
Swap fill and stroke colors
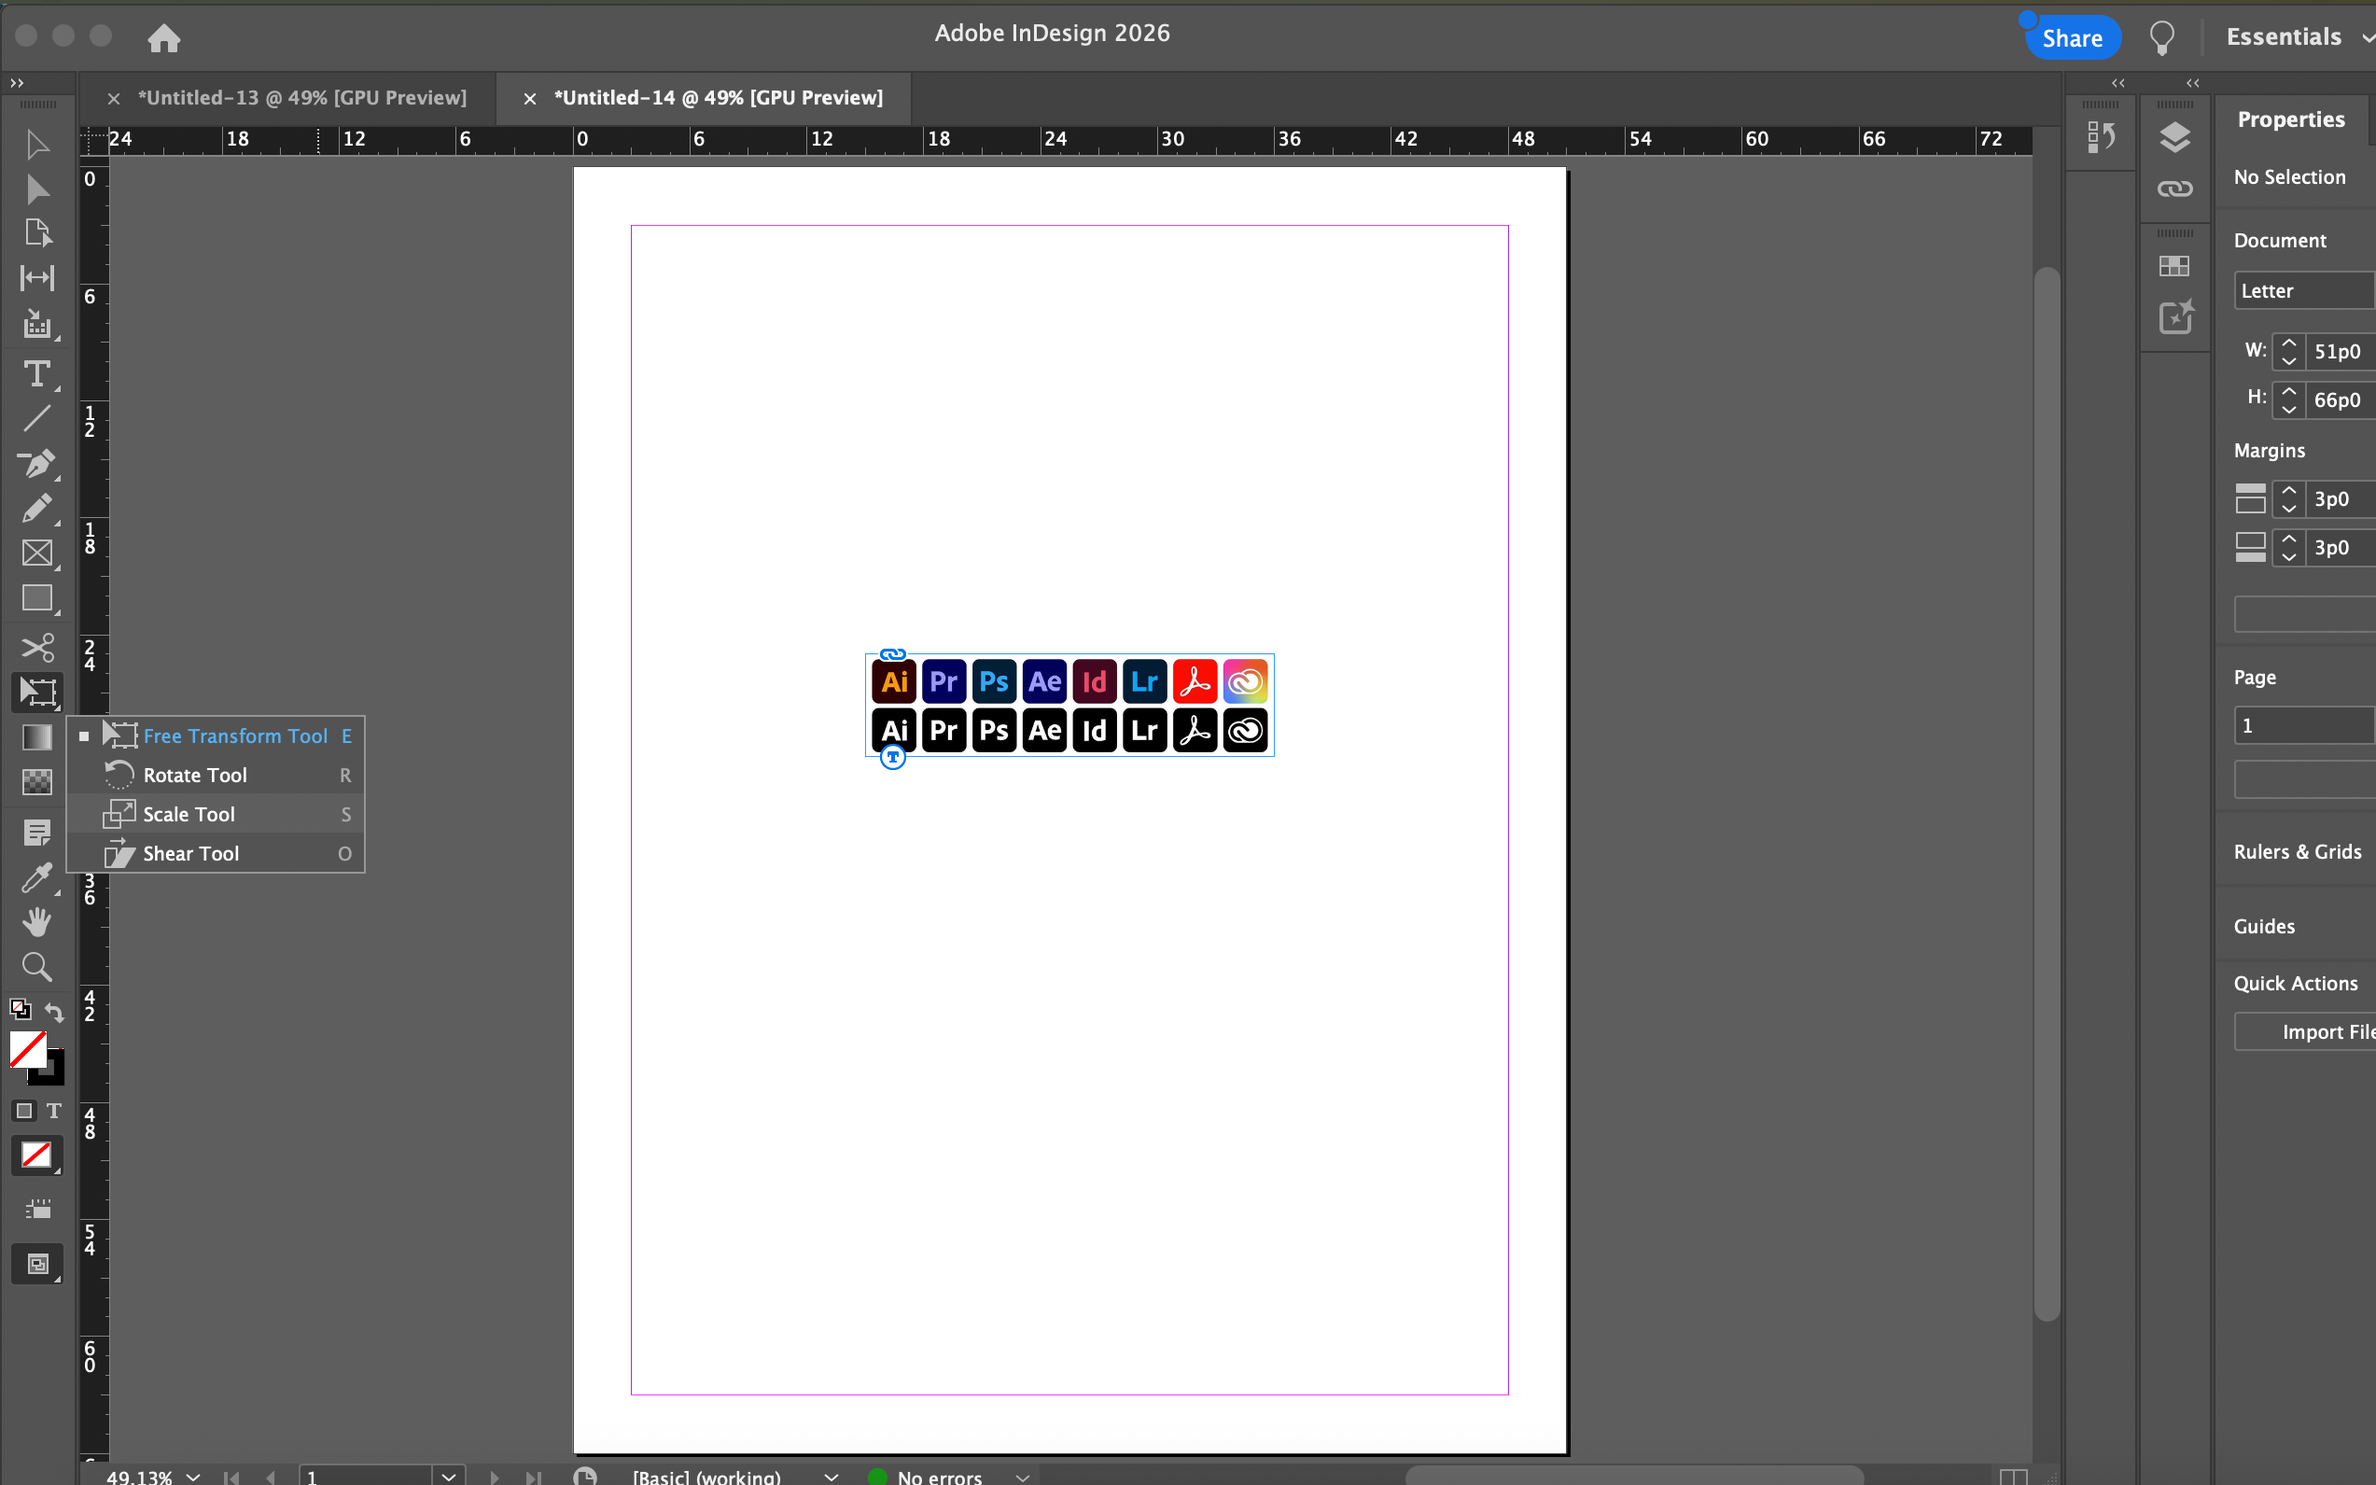tap(54, 1011)
